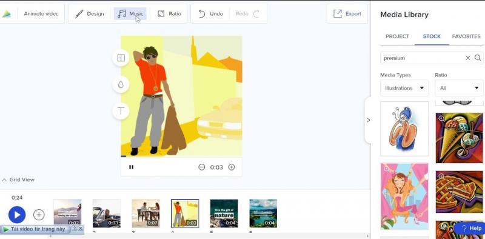Open the color droplet tool

[x=121, y=84]
